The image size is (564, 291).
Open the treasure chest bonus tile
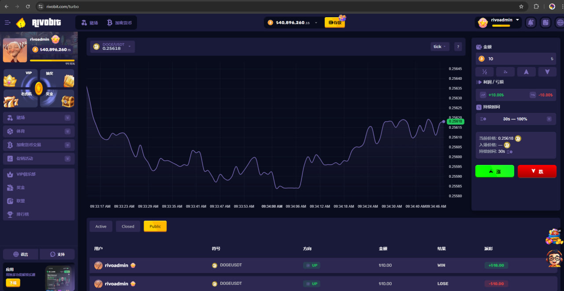pyautogui.click(x=57, y=99)
